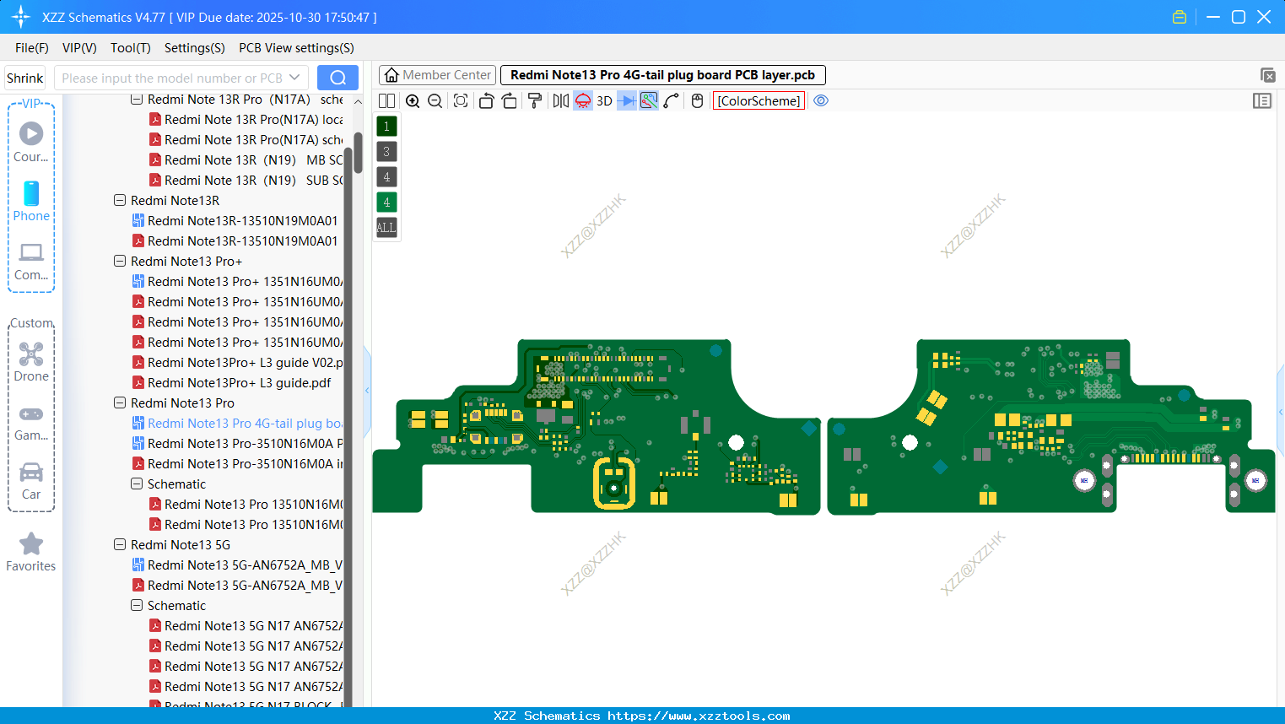The height and width of the screenshot is (724, 1285).
Task: Zoom out of the PCB view
Action: (x=434, y=100)
